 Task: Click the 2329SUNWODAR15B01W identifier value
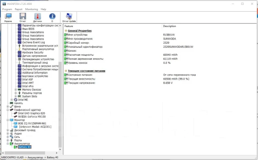178,47
